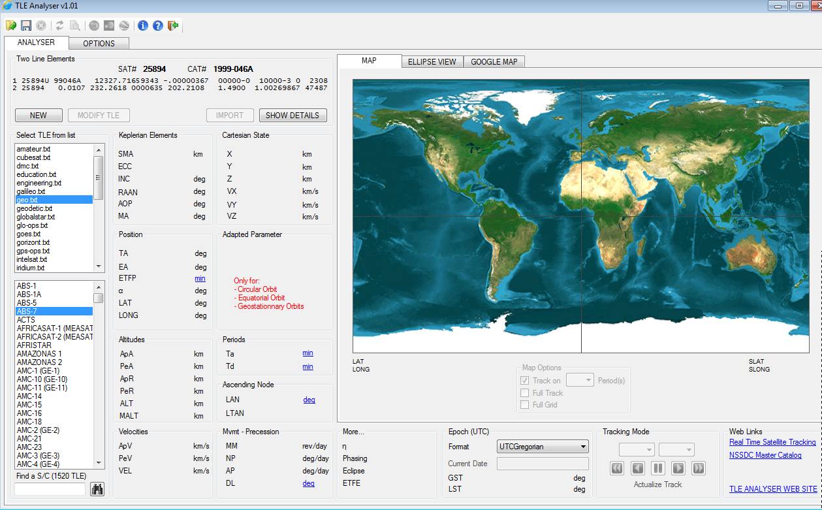Click the save floppy disk icon
Image resolution: width=822 pixels, height=510 pixels.
click(26, 25)
